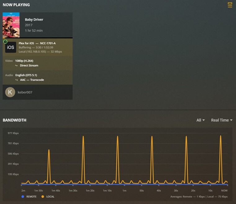
Task: Click the REMOTE legend label
Action: pyautogui.click(x=31, y=197)
